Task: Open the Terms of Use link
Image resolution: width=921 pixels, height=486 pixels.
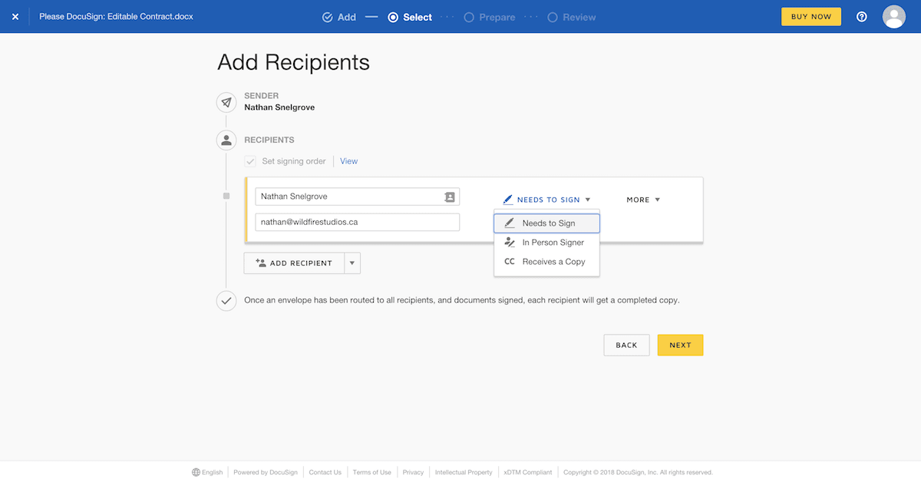Action: pos(372,472)
